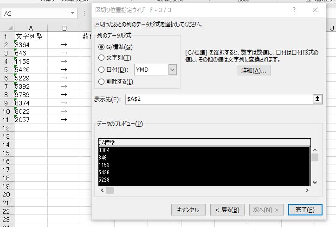Click preview row 5229
Viewport: 336px width, 227px height.
(204, 179)
